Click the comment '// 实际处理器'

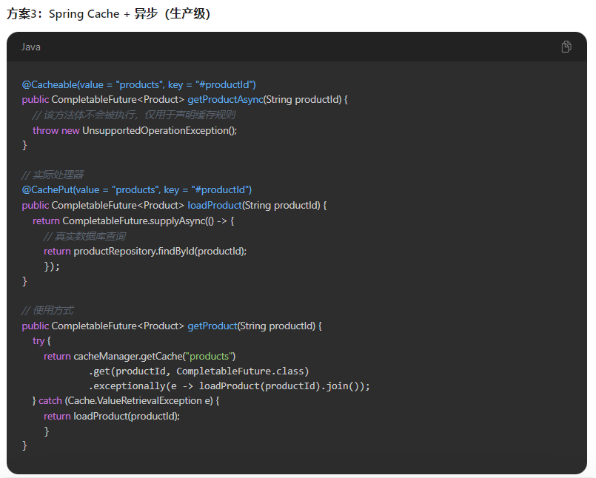click(x=53, y=175)
